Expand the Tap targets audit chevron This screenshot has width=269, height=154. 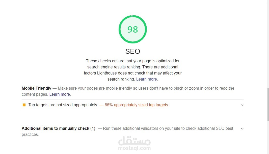[x=242, y=105]
